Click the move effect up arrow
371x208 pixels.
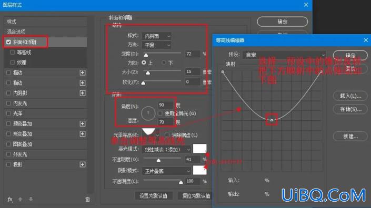(21, 199)
